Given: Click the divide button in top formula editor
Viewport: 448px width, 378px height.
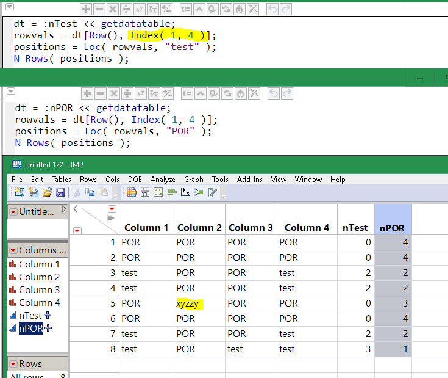Looking at the screenshot, I should pos(126,9).
